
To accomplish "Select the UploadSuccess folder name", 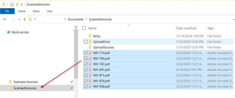I will (x=103, y=47).
